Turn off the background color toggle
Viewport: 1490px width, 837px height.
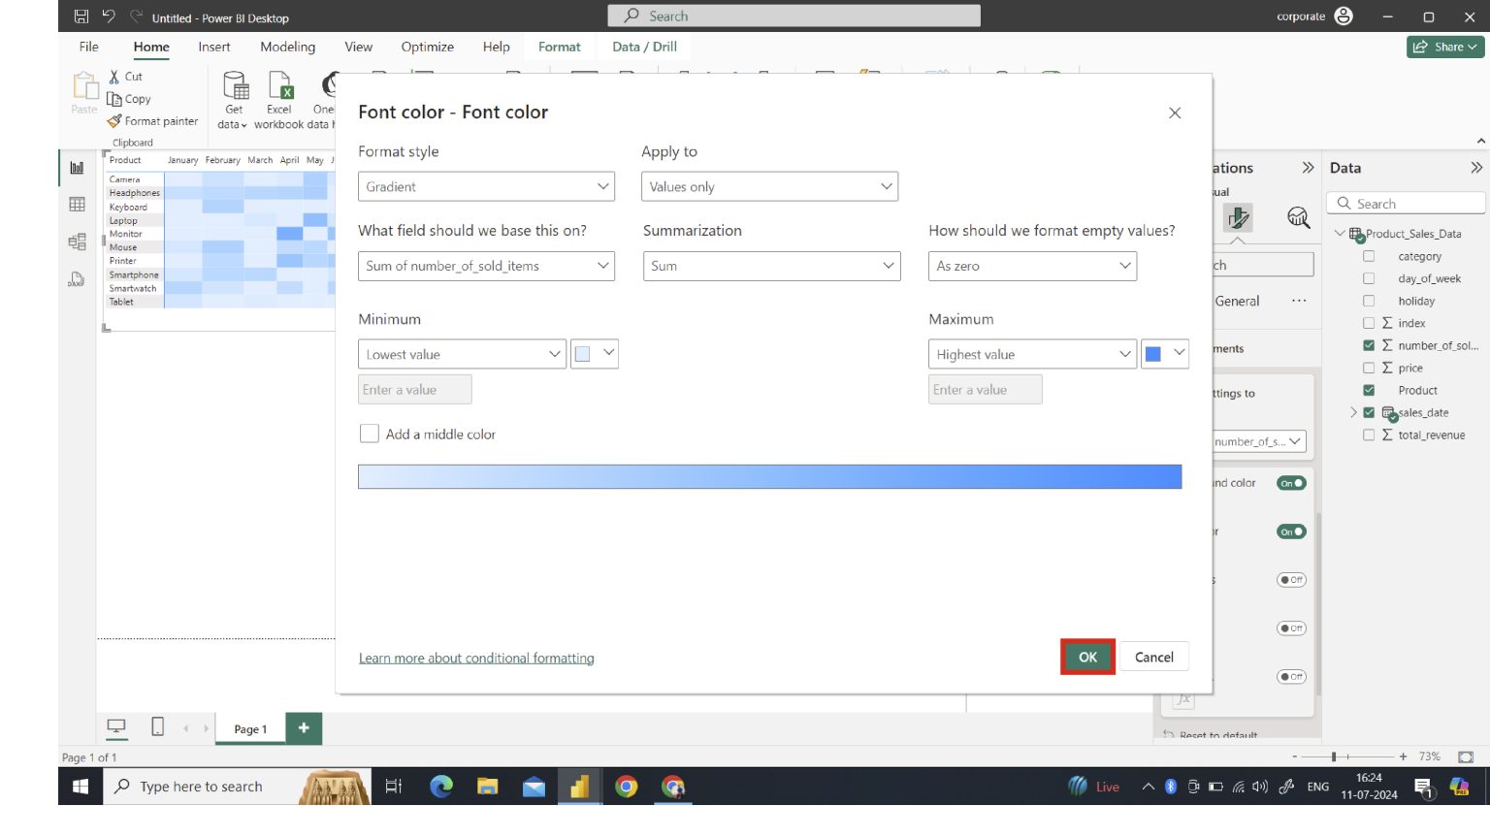pos(1290,482)
